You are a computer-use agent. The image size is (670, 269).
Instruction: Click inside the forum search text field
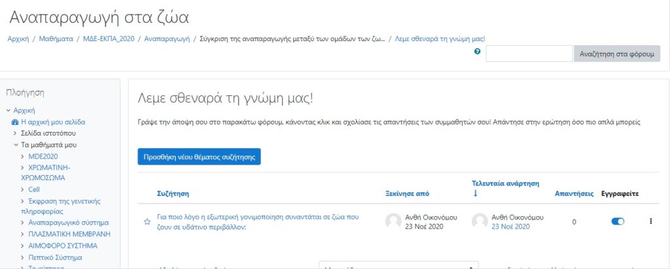click(529, 54)
